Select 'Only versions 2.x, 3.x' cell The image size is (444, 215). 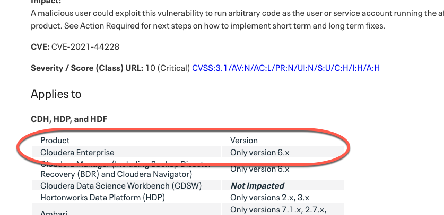pyautogui.click(x=283, y=197)
